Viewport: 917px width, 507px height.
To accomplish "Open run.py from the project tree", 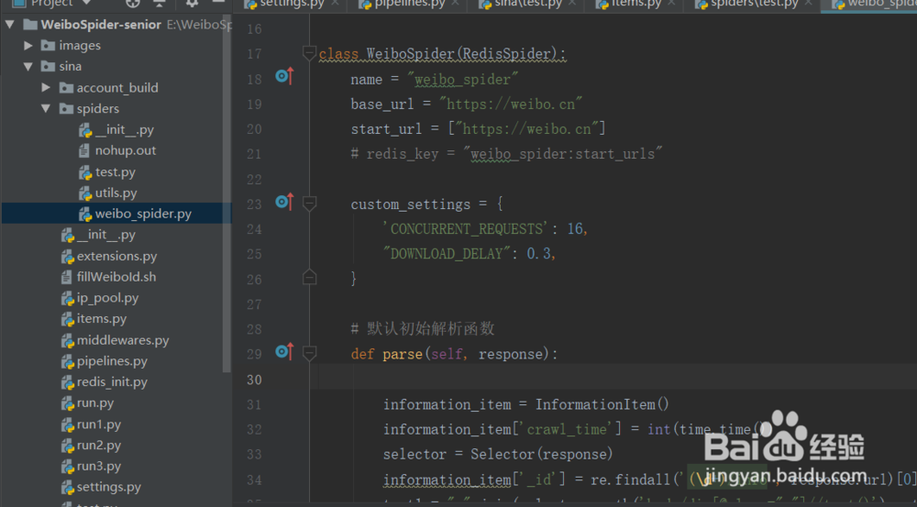I will coord(95,402).
